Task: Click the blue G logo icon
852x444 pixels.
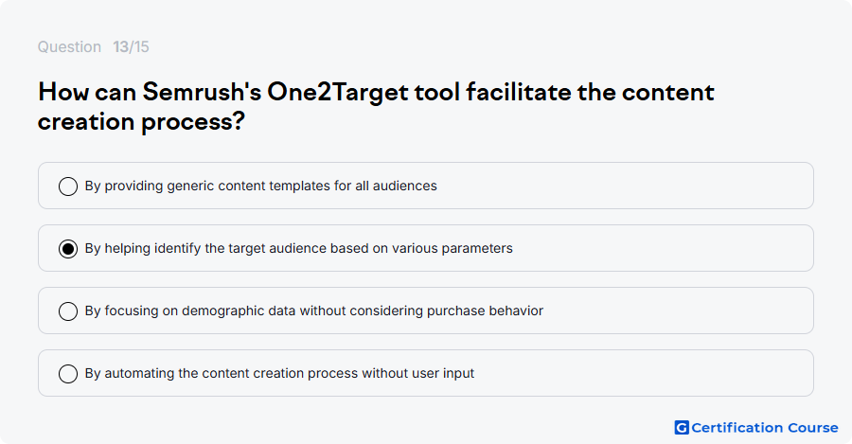Action: 682,428
